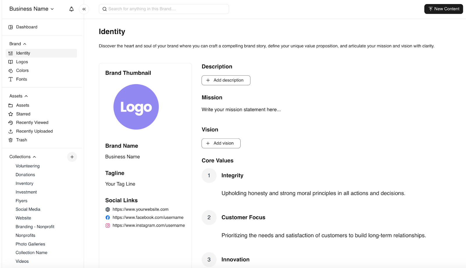Collapse the Brand section

click(x=25, y=43)
